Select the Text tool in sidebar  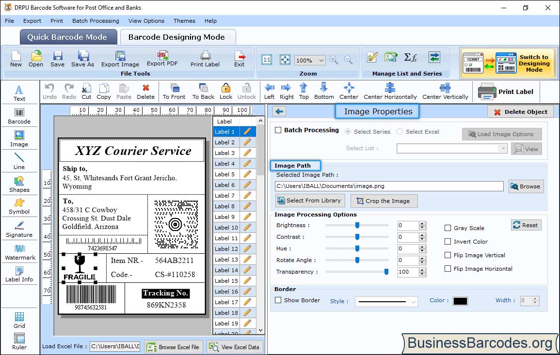(19, 93)
